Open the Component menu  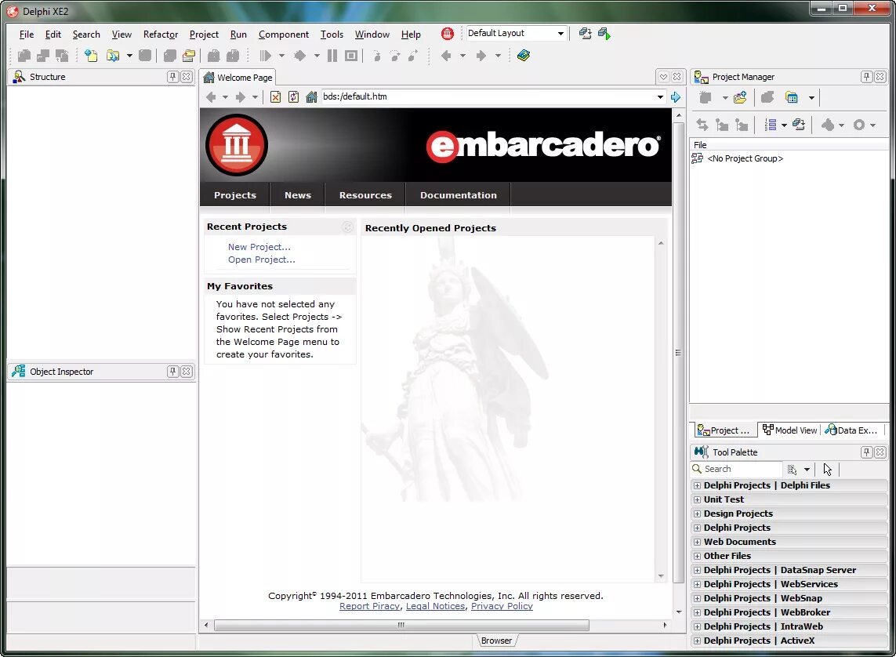(284, 34)
